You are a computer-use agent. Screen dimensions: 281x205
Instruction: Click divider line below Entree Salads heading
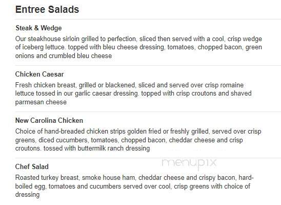click(148, 19)
